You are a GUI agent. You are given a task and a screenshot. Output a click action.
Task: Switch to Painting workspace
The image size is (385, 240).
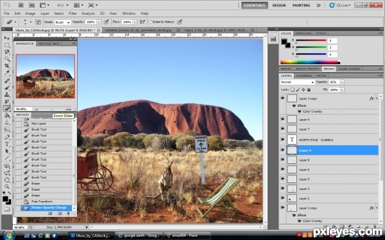301,5
